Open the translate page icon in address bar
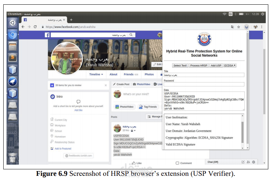The image size is (273, 182). tap(232, 27)
